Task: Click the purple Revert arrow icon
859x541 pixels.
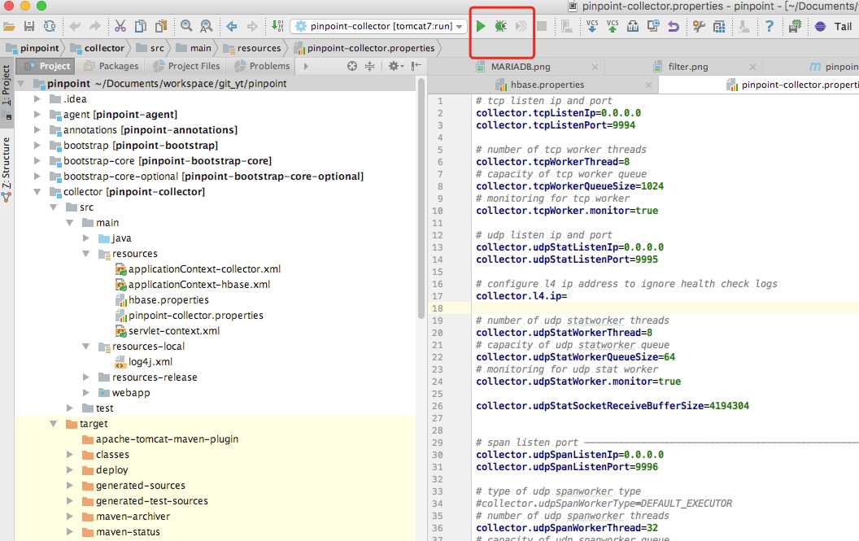Action: (674, 26)
